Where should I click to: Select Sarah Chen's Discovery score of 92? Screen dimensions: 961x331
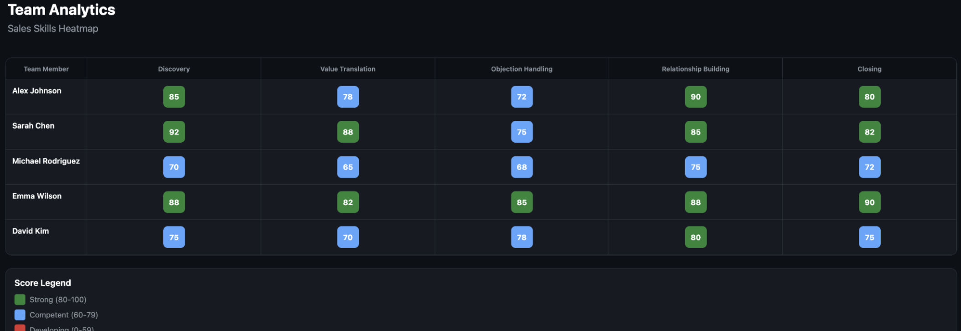[x=174, y=132]
